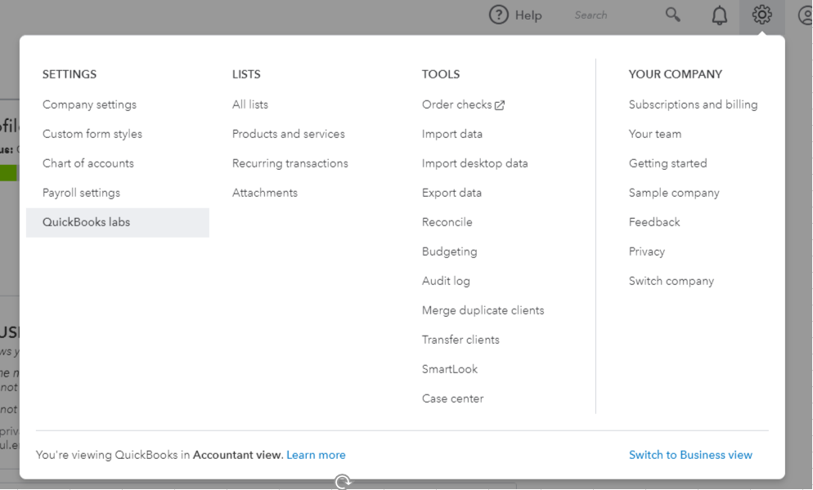The width and height of the screenshot is (813, 490).
Task: Click the Settings gear icon
Action: (762, 15)
